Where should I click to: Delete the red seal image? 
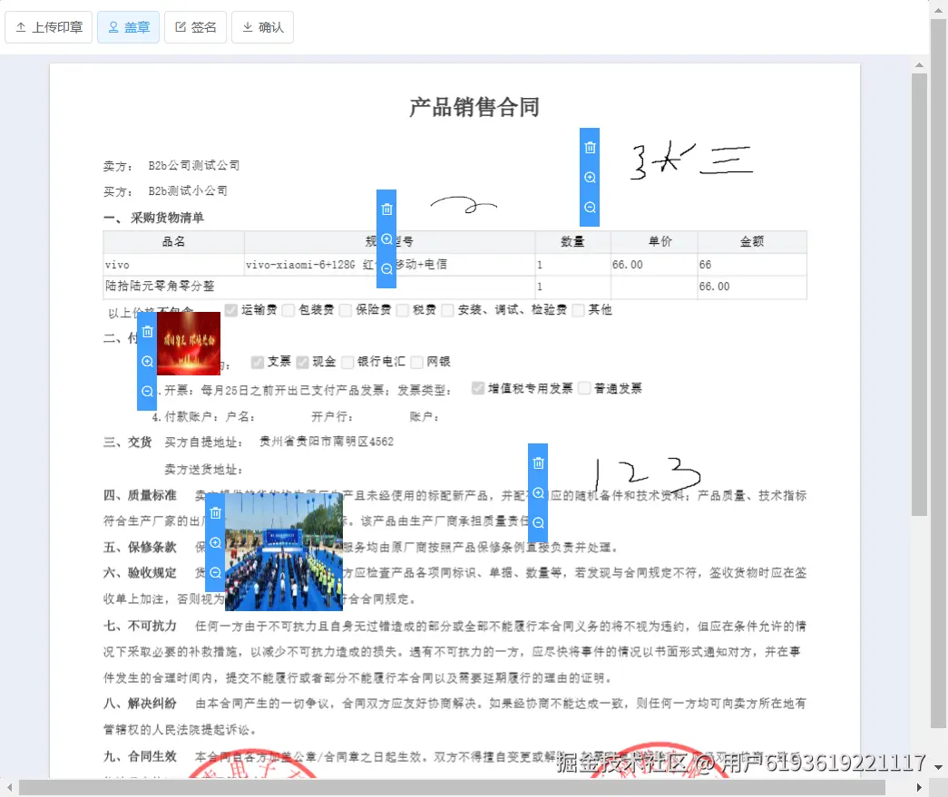click(148, 332)
